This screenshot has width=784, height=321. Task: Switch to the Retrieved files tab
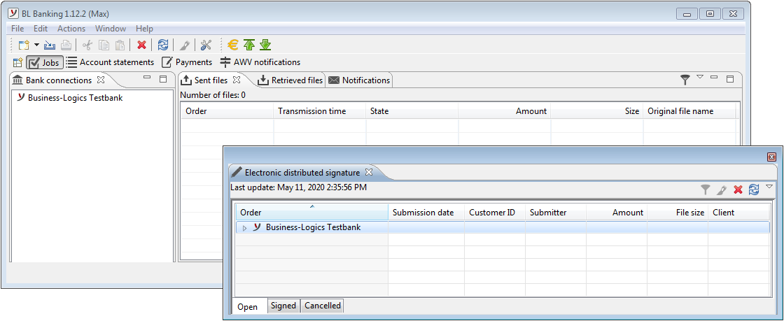pyautogui.click(x=290, y=80)
